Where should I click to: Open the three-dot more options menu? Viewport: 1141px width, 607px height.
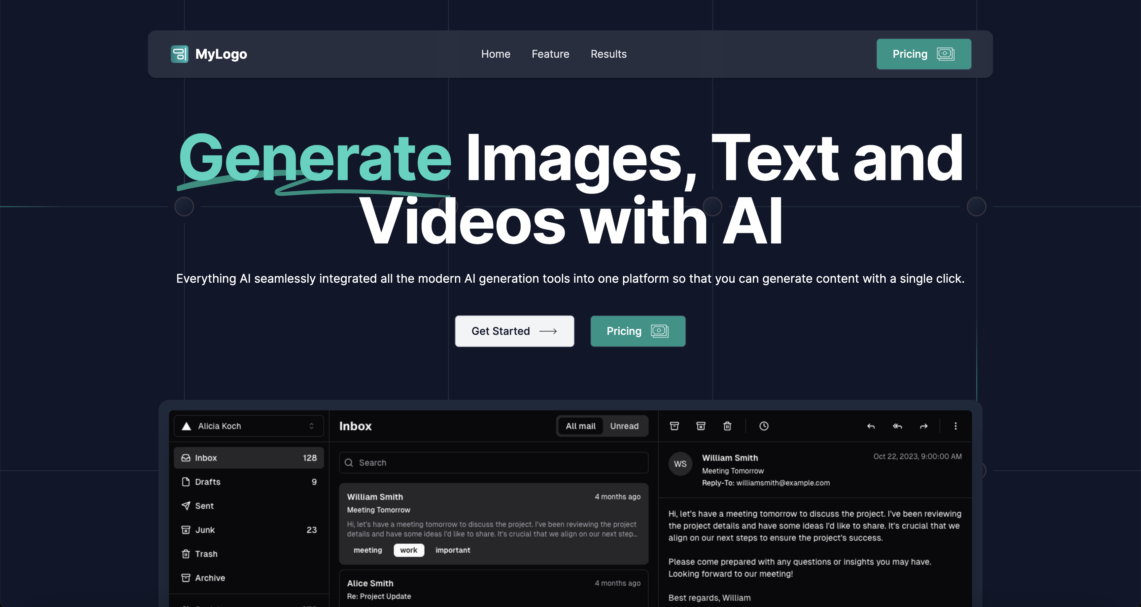pos(955,426)
